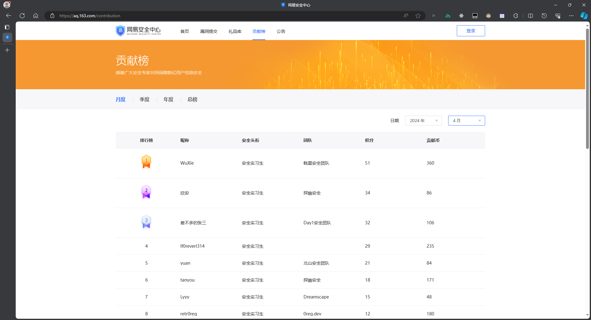Click the purple second-place medal
Viewport: 591px width, 320px height.
[x=146, y=192]
